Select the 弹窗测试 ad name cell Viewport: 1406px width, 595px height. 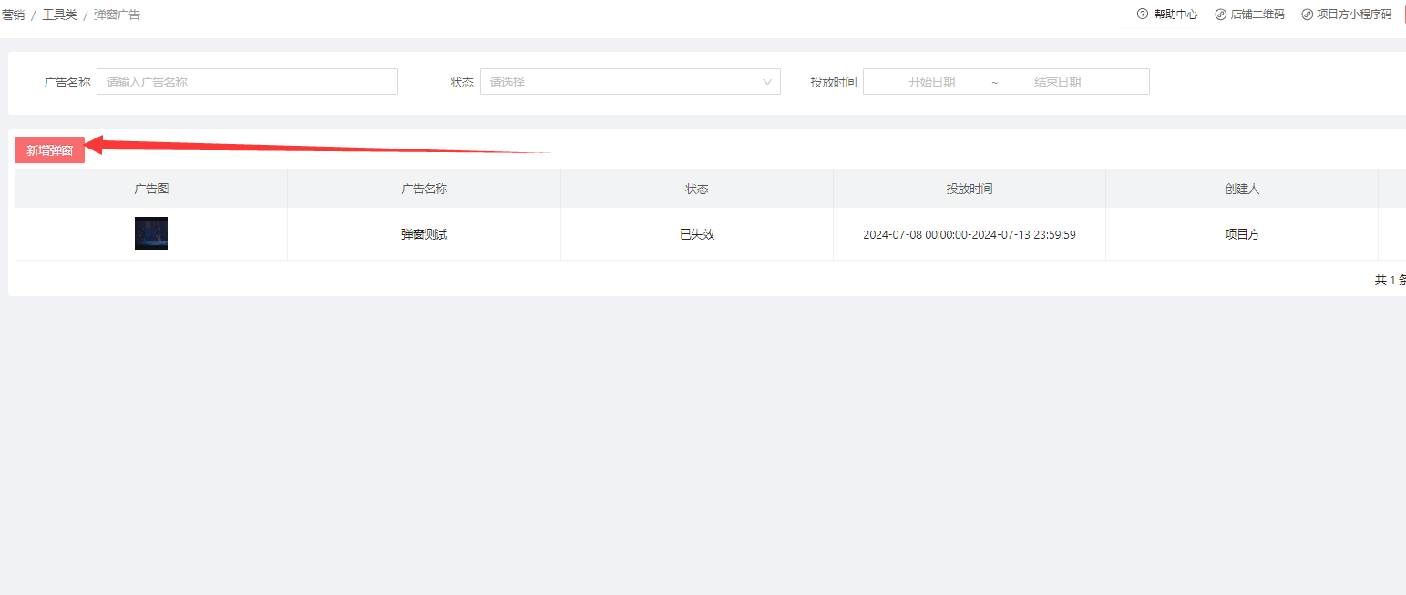pos(424,234)
